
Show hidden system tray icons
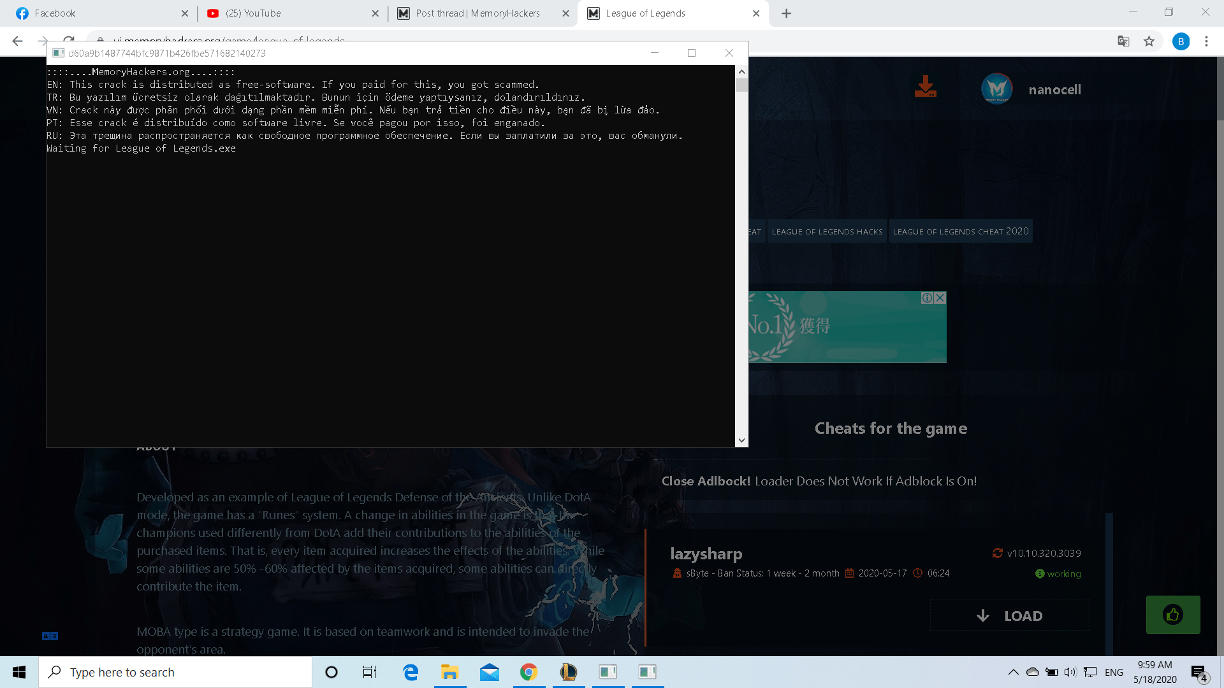(1013, 672)
